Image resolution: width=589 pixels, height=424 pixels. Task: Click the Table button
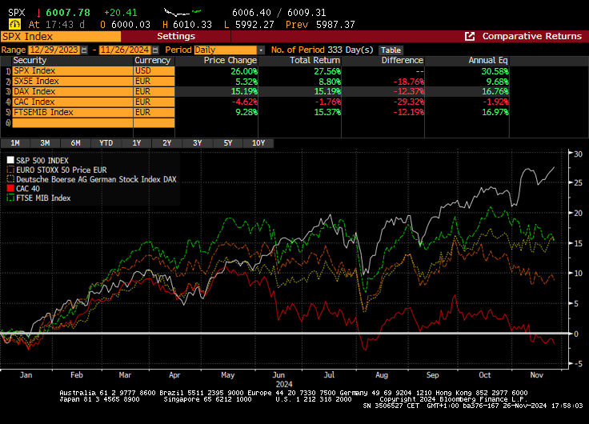[x=391, y=50]
